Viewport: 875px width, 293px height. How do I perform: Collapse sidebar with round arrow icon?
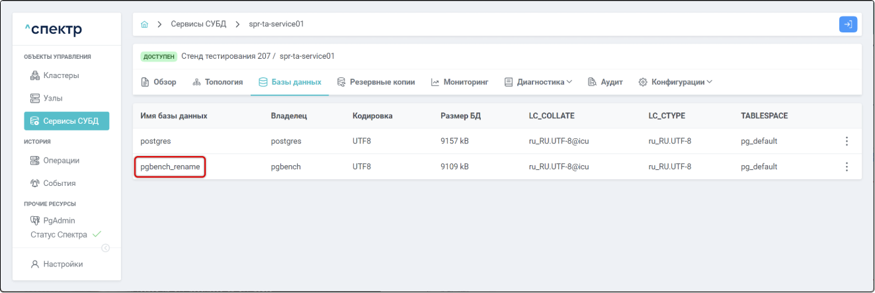click(105, 248)
